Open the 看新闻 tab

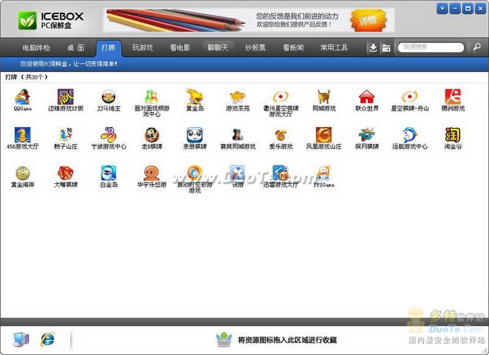(x=293, y=48)
